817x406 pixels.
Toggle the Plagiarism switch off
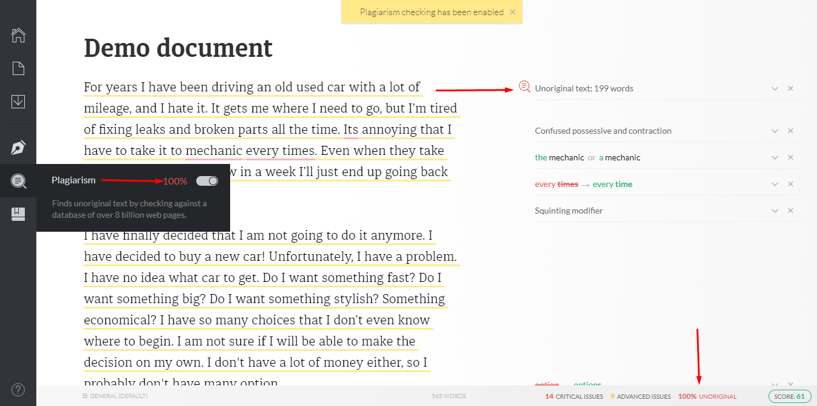207,181
